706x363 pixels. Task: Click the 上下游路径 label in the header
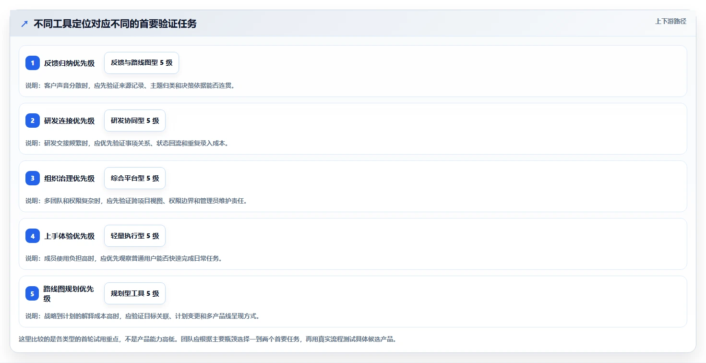click(x=670, y=21)
